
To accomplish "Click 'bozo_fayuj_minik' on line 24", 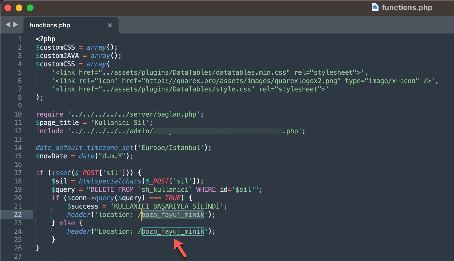I will pos(173,231).
